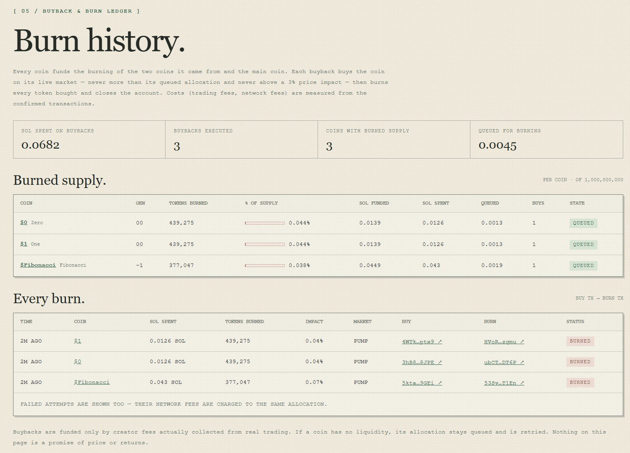Click the 0.0449 SOL funded cell
Screen dimensions: 630x453
coord(370,265)
